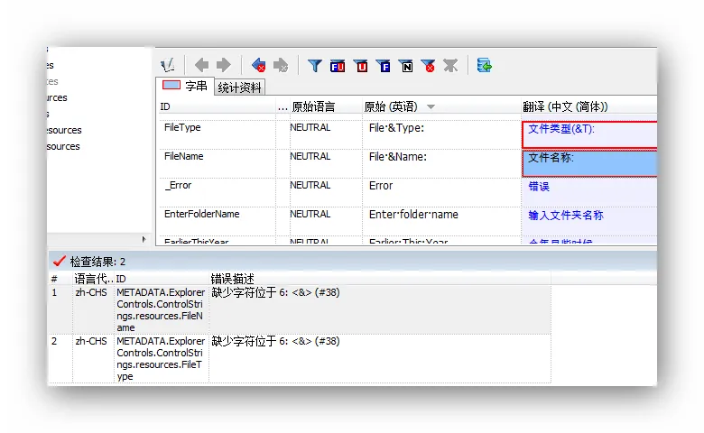Toggle the N filter icon

click(406, 65)
